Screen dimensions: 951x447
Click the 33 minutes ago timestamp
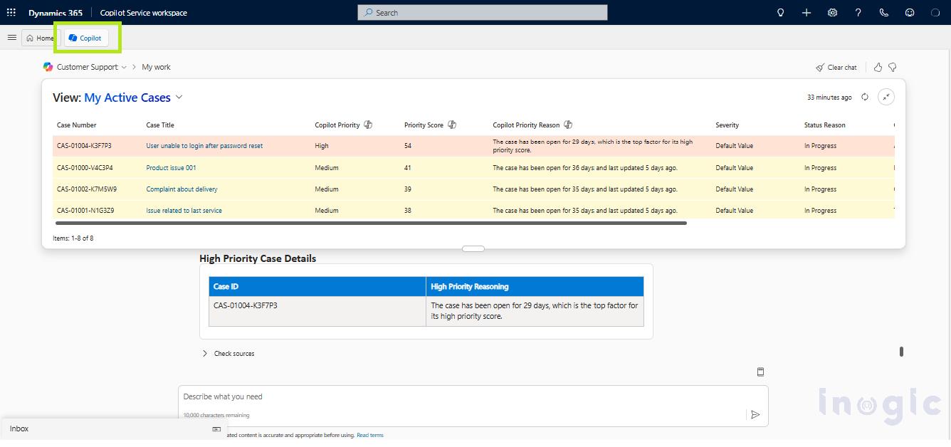(x=829, y=98)
